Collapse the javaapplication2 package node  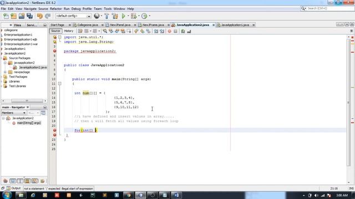[x=5, y=62]
